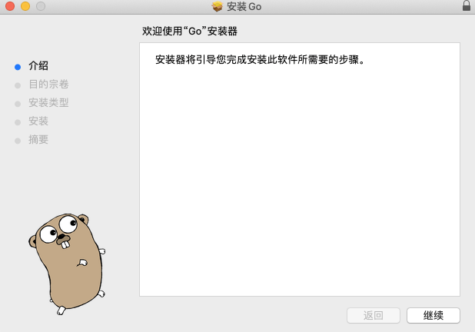Close the installer with the red button
Image resolution: width=475 pixels, height=332 pixels.
point(10,6)
